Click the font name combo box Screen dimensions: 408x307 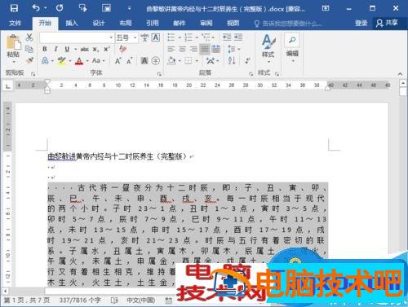[x=77, y=37]
